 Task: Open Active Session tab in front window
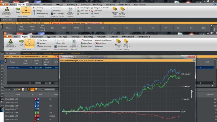tap(38, 37)
